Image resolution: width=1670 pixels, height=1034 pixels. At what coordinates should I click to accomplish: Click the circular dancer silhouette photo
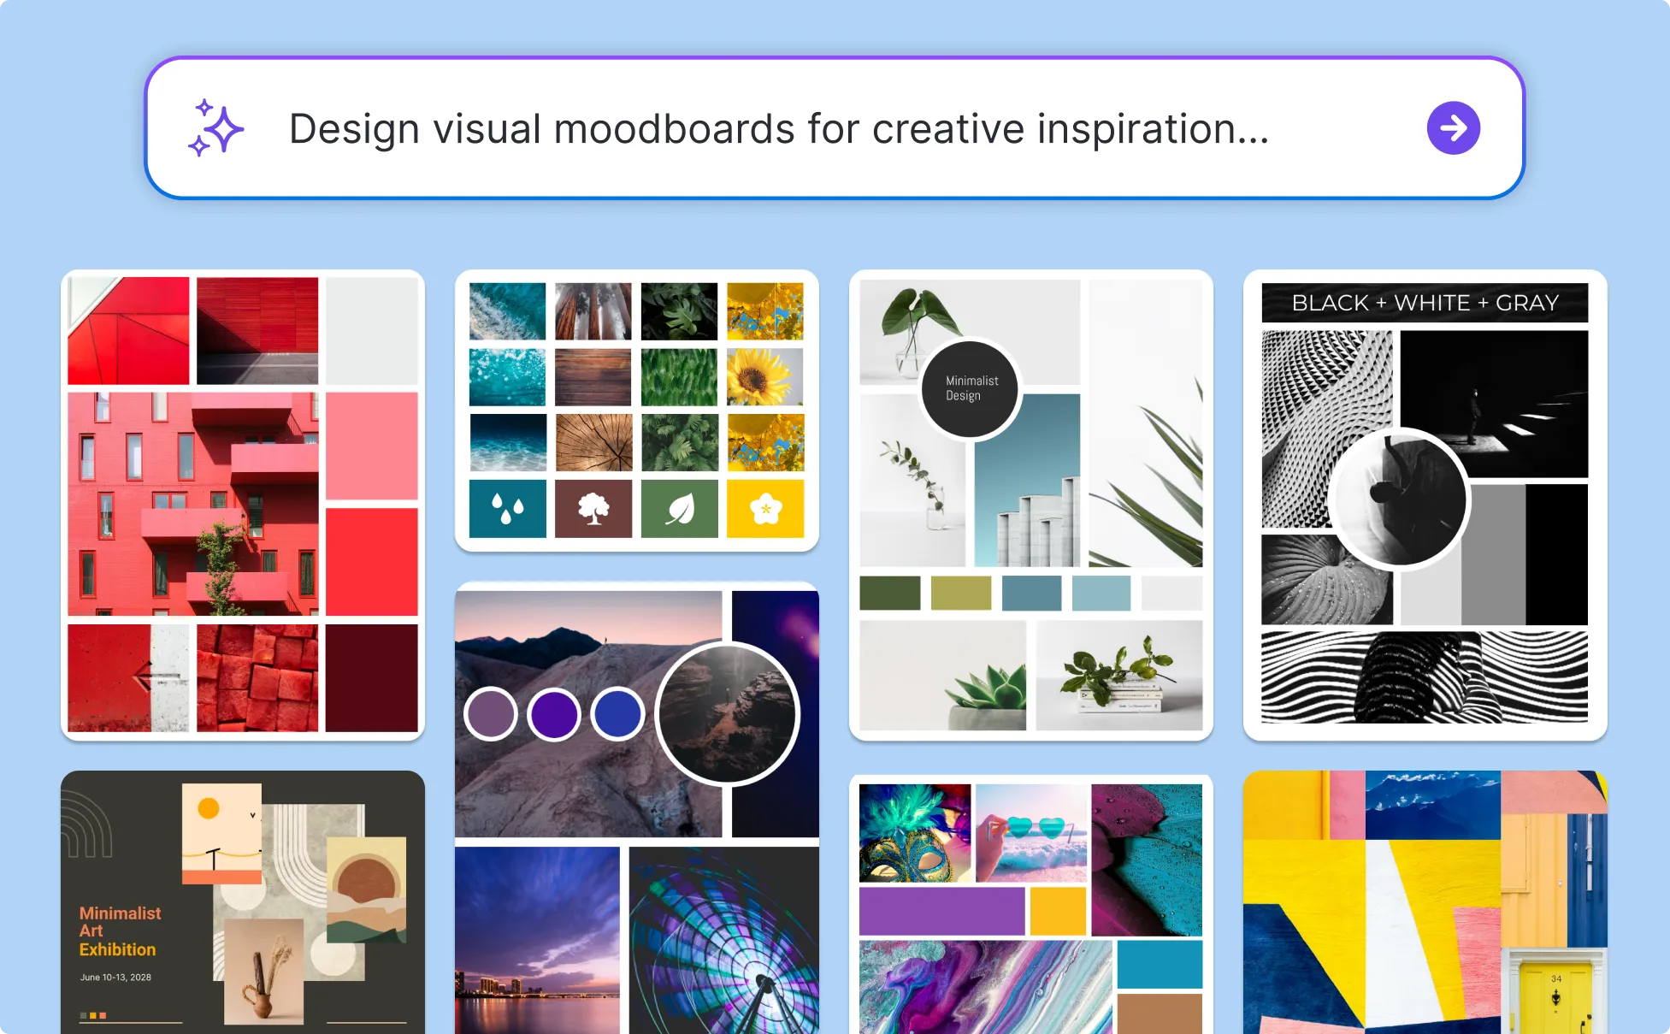point(1399,499)
